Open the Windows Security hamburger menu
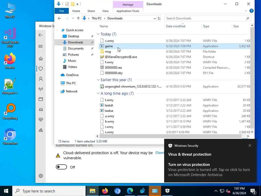 tap(41, 46)
